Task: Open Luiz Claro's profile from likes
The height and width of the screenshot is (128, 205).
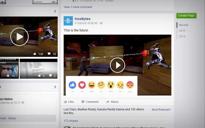Action: [70, 109]
